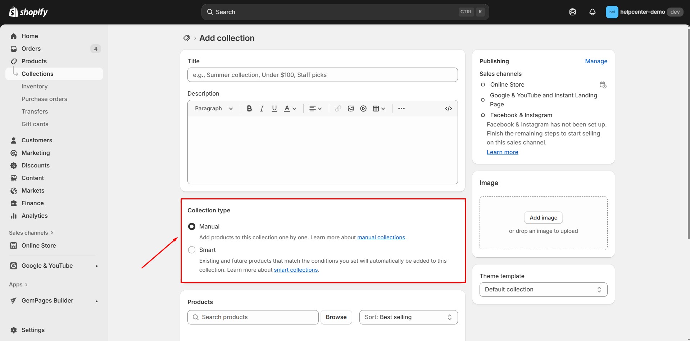Click the Manage link for Publishing
The width and height of the screenshot is (690, 341).
[596, 61]
